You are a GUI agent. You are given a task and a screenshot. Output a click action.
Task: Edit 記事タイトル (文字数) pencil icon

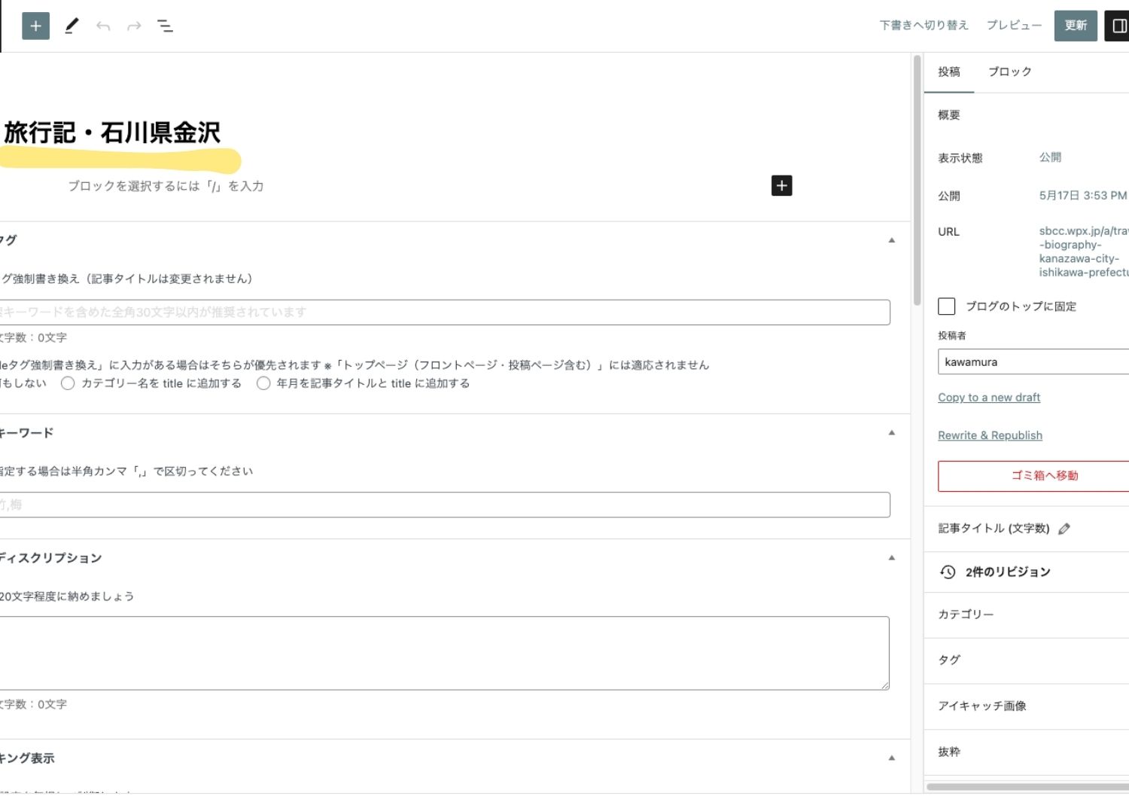pos(1064,529)
